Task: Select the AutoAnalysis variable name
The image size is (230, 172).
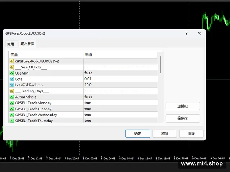Action: 26,97
